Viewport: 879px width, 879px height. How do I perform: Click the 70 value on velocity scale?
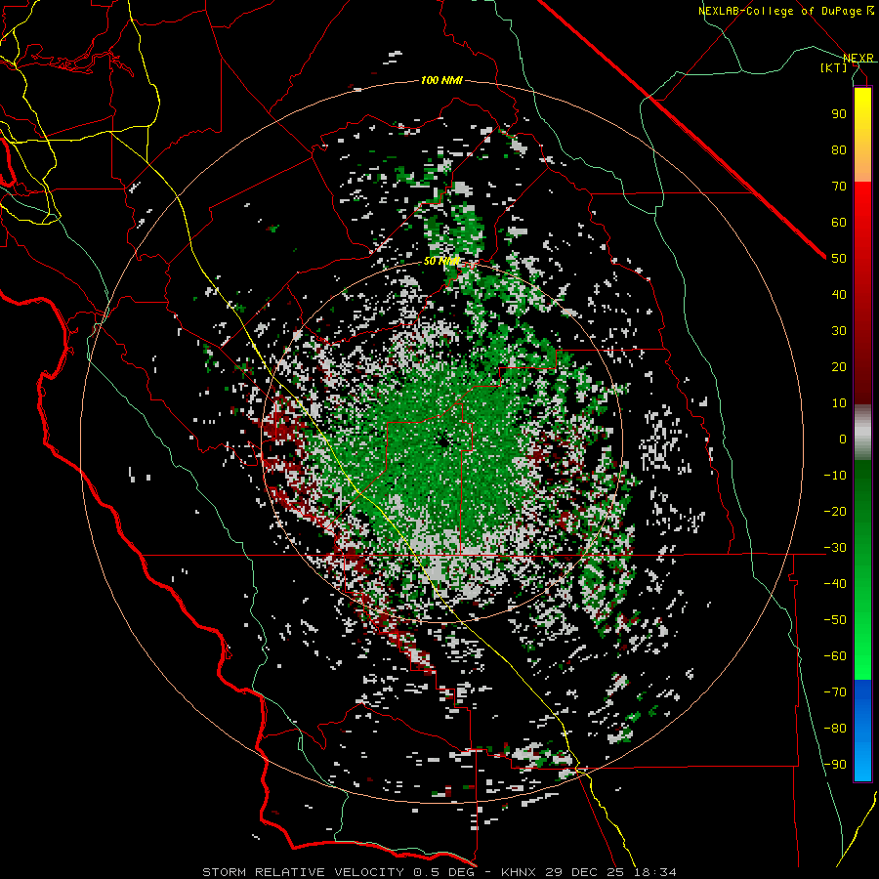tap(839, 187)
